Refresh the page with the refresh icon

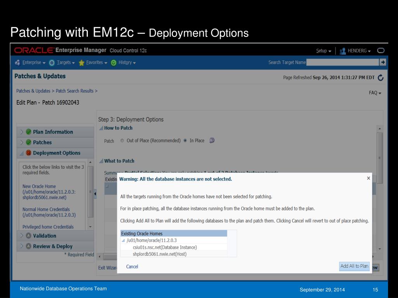tap(381, 78)
